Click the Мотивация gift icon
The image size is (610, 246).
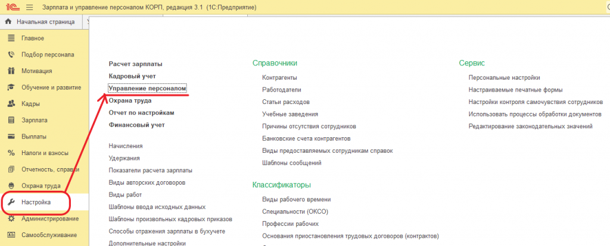click(x=11, y=71)
